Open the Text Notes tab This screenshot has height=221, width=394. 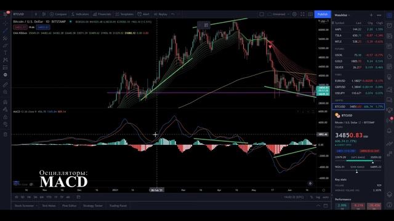pyautogui.click(x=49, y=206)
